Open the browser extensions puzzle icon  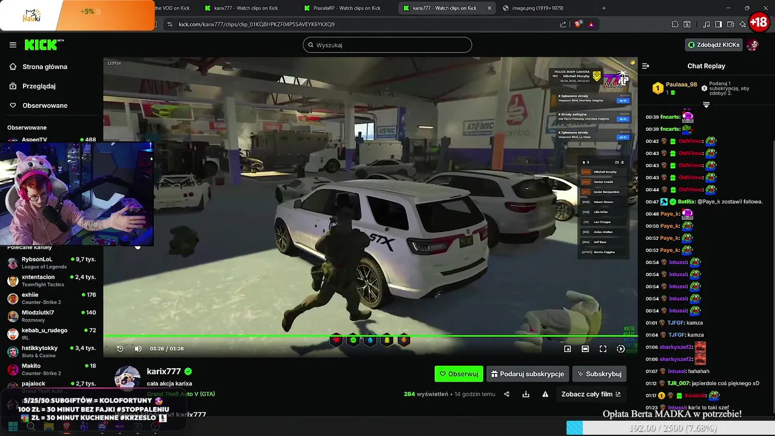(675, 24)
